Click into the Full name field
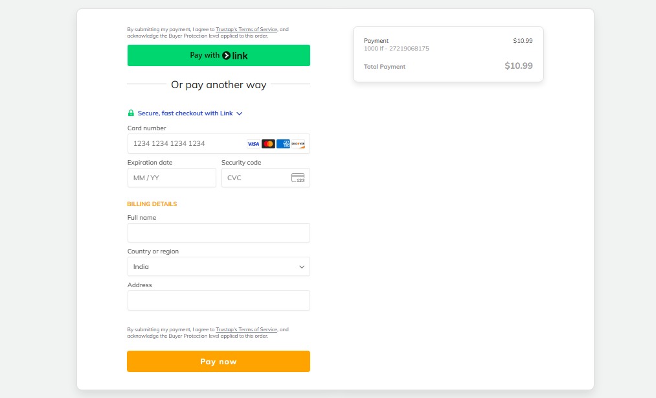This screenshot has height=398, width=656. (x=218, y=233)
